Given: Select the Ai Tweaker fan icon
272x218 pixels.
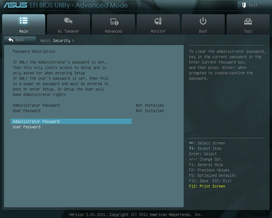Looking at the screenshot, I should pyautogui.click(x=69, y=21).
